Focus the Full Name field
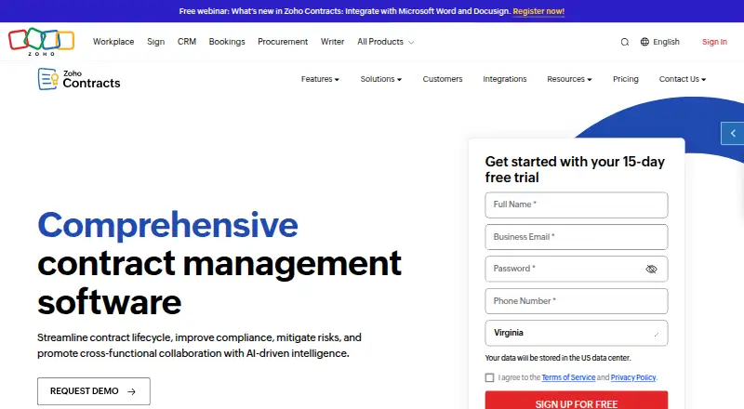This screenshot has width=744, height=409. coord(577,205)
